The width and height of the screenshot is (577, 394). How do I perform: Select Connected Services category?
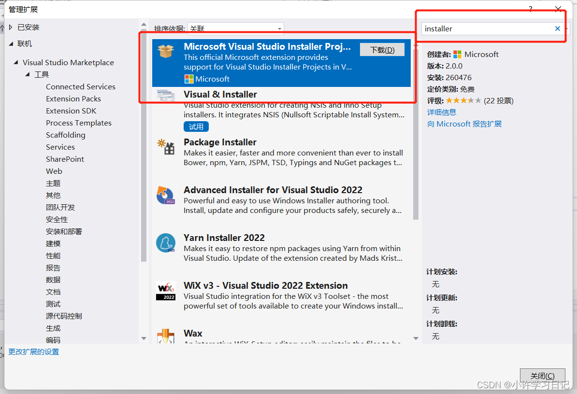[x=81, y=87]
